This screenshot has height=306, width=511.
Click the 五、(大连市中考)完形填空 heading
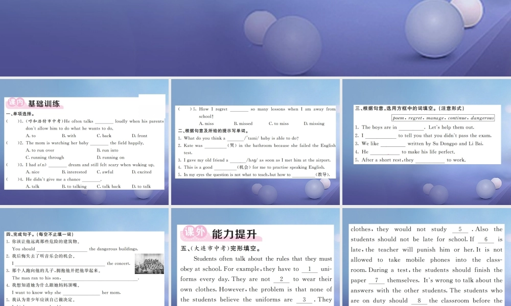(221, 248)
